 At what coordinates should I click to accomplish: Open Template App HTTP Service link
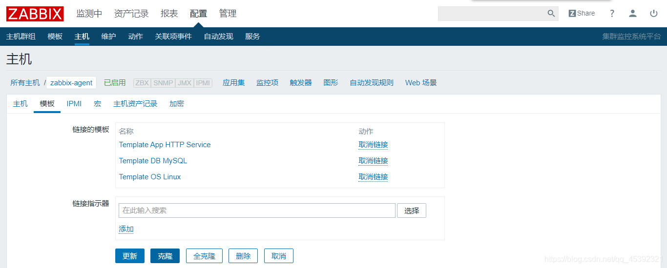pyautogui.click(x=165, y=145)
